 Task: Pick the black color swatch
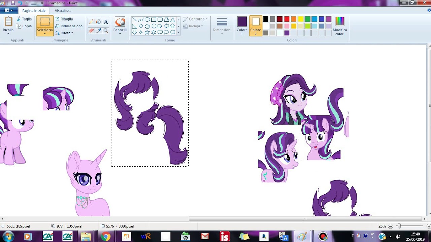[x=266, y=19]
